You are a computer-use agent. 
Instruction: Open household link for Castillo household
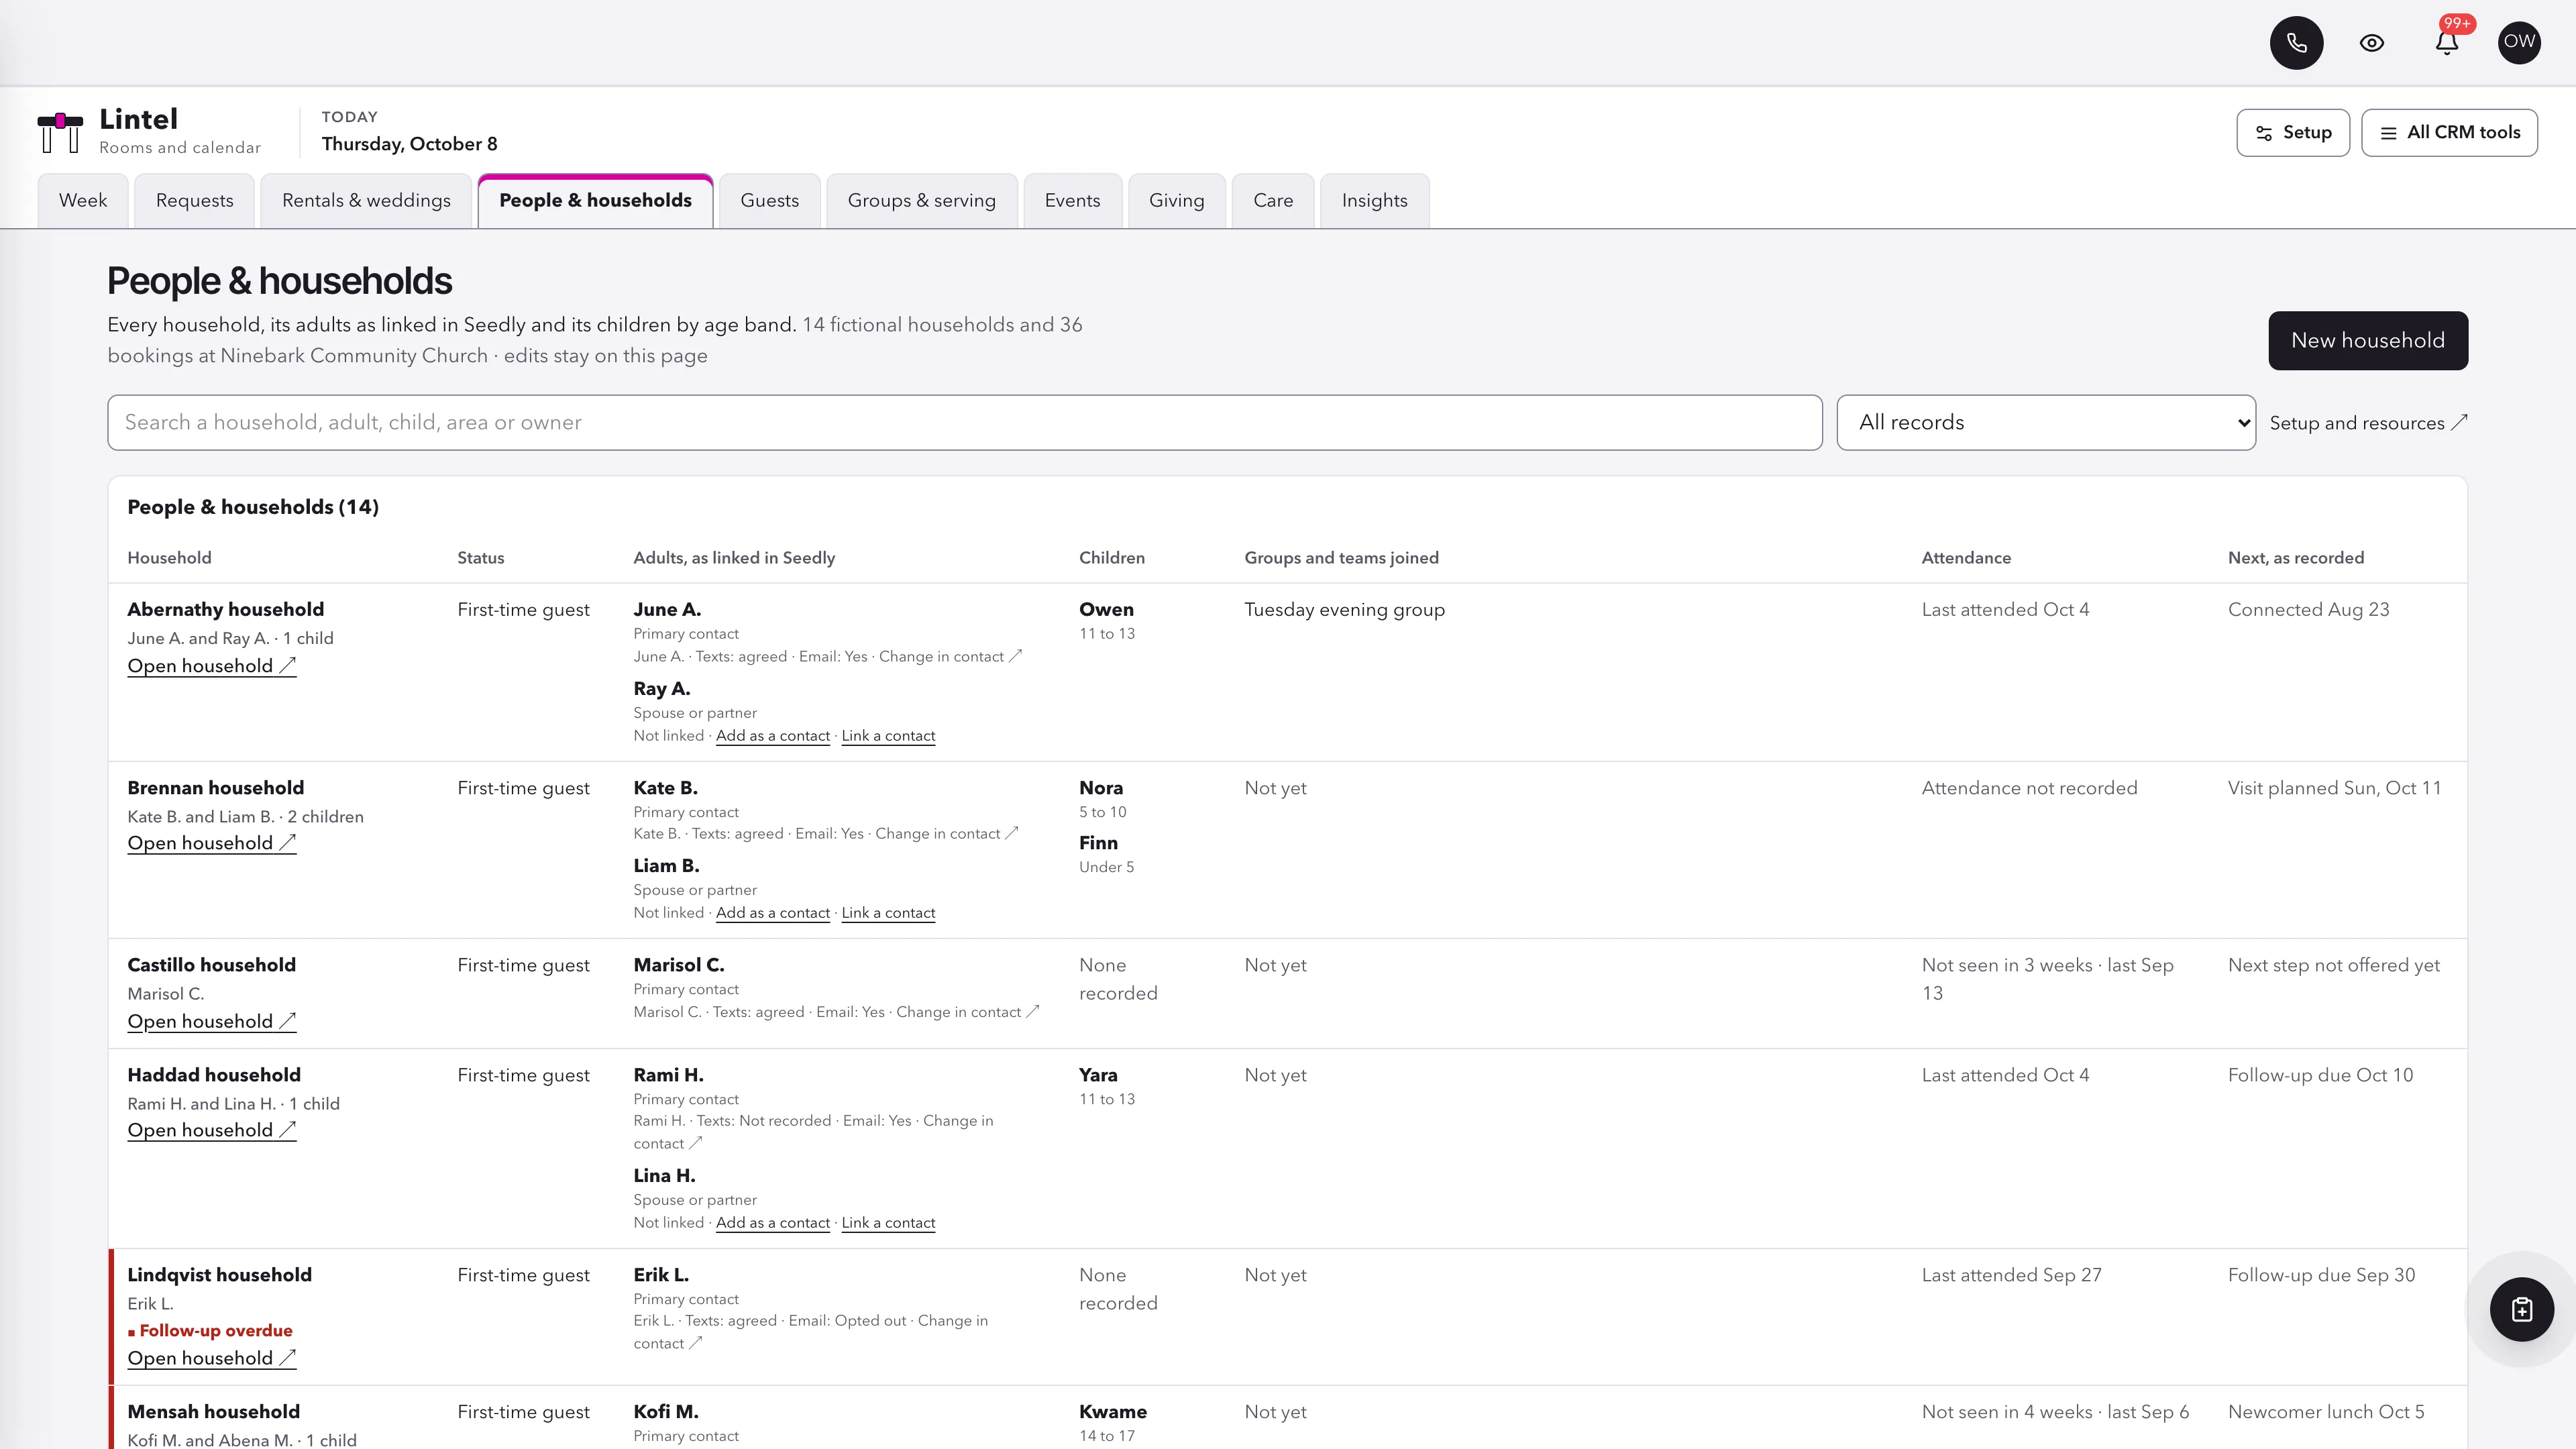(x=211, y=1021)
